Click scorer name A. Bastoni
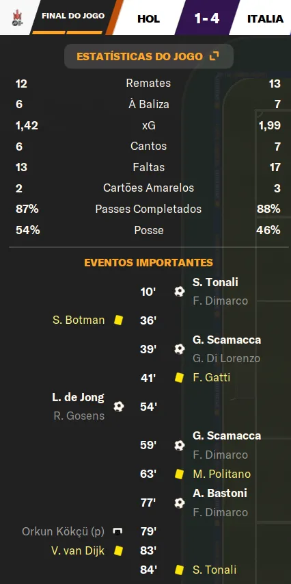 pyautogui.click(x=220, y=493)
